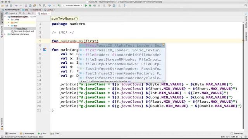248x139 pixels.
Task: Click Run with Coverage icon
Action: tap(95, 5)
